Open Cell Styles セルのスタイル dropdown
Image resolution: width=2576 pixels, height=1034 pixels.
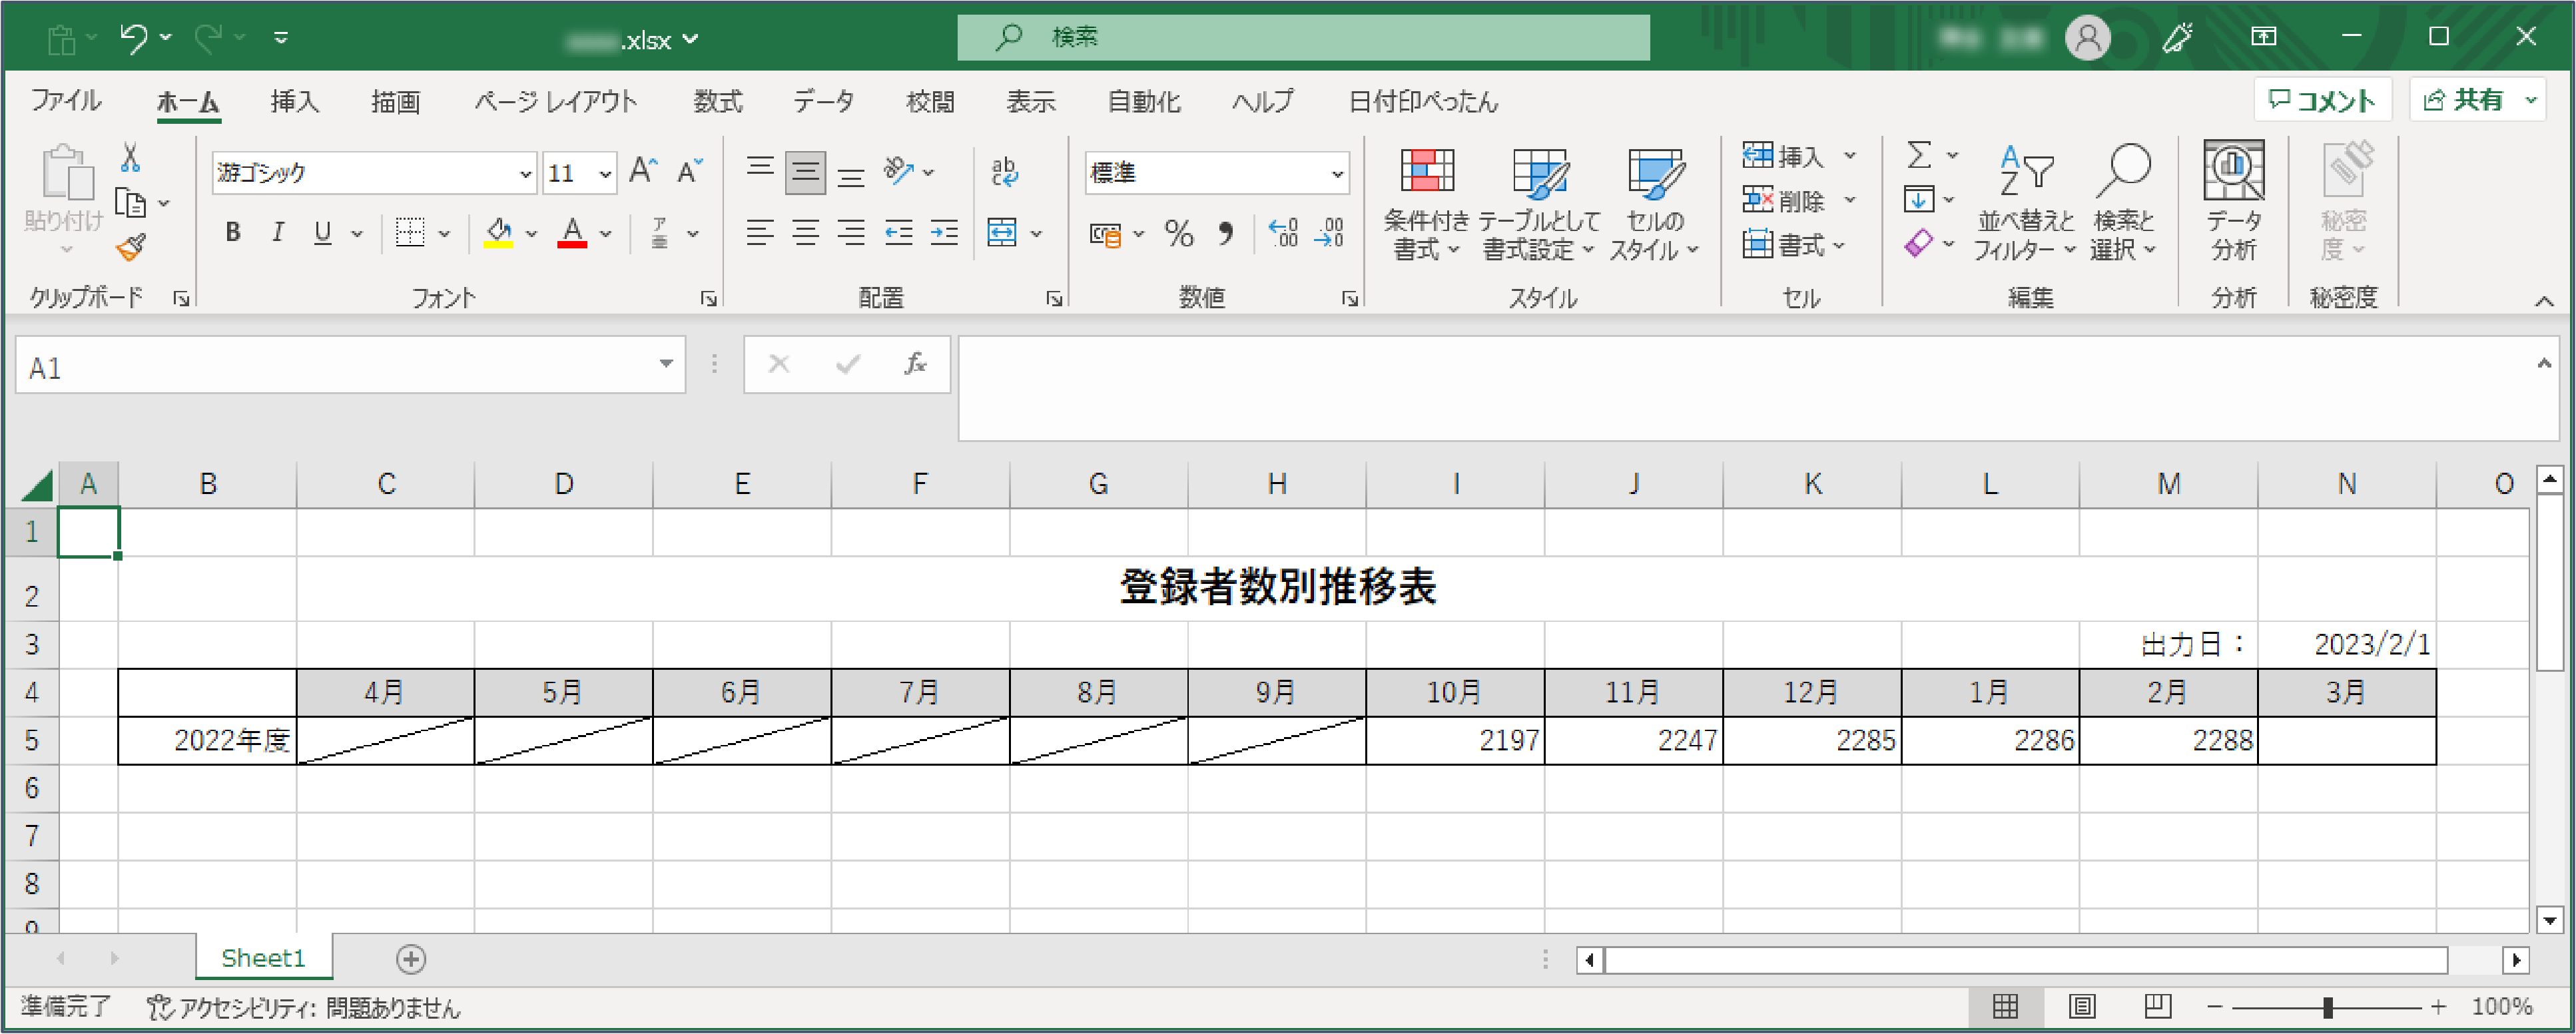point(1654,204)
